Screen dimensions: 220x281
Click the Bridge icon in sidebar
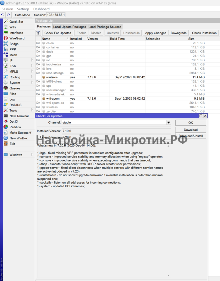coord(6,44)
